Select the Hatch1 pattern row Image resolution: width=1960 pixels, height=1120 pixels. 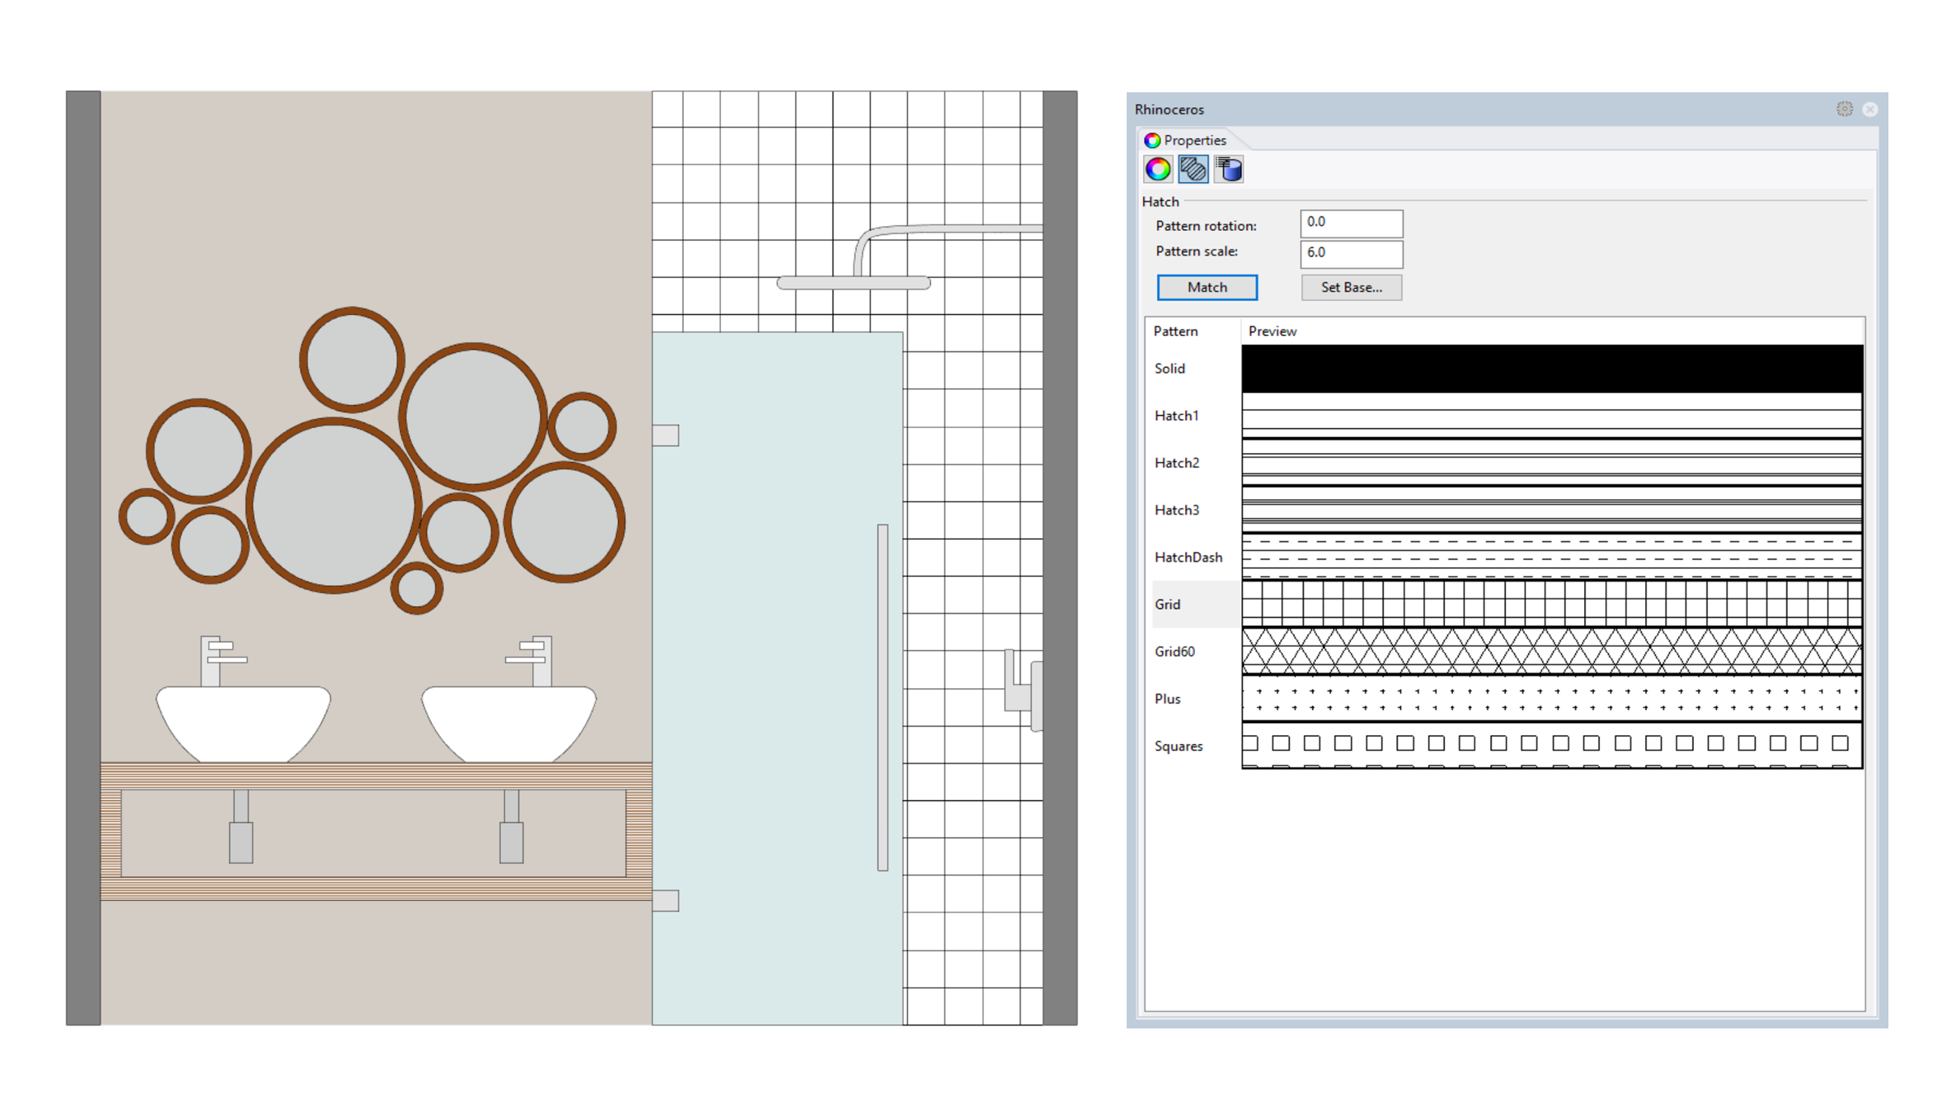point(1176,416)
